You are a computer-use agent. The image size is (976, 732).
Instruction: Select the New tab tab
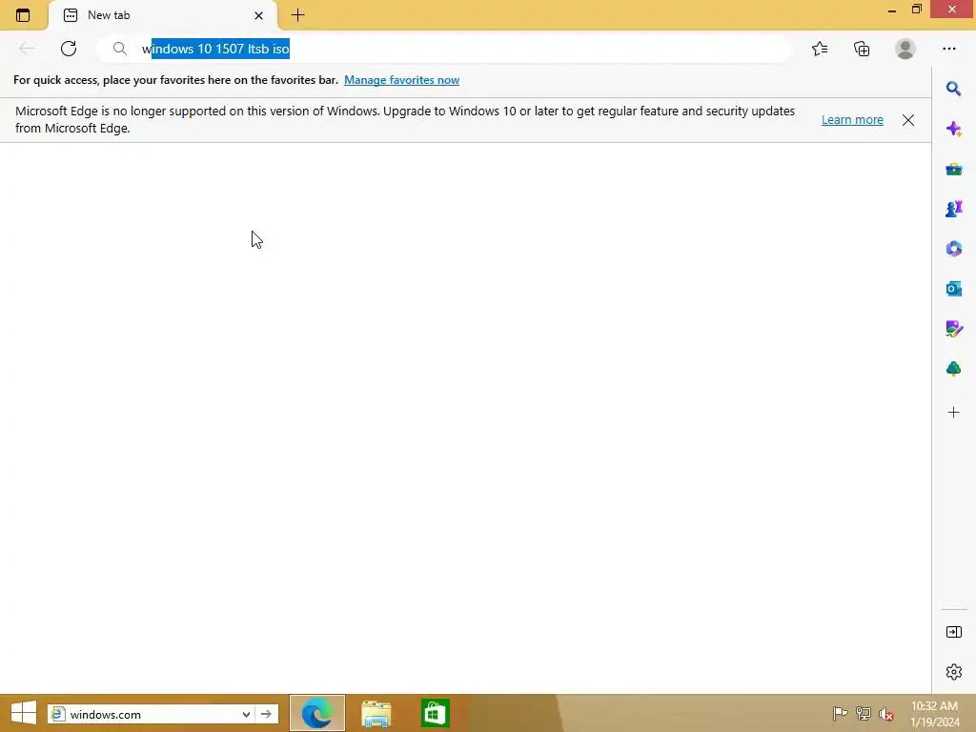(162, 15)
